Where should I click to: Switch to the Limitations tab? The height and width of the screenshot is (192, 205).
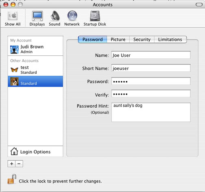click(x=170, y=40)
